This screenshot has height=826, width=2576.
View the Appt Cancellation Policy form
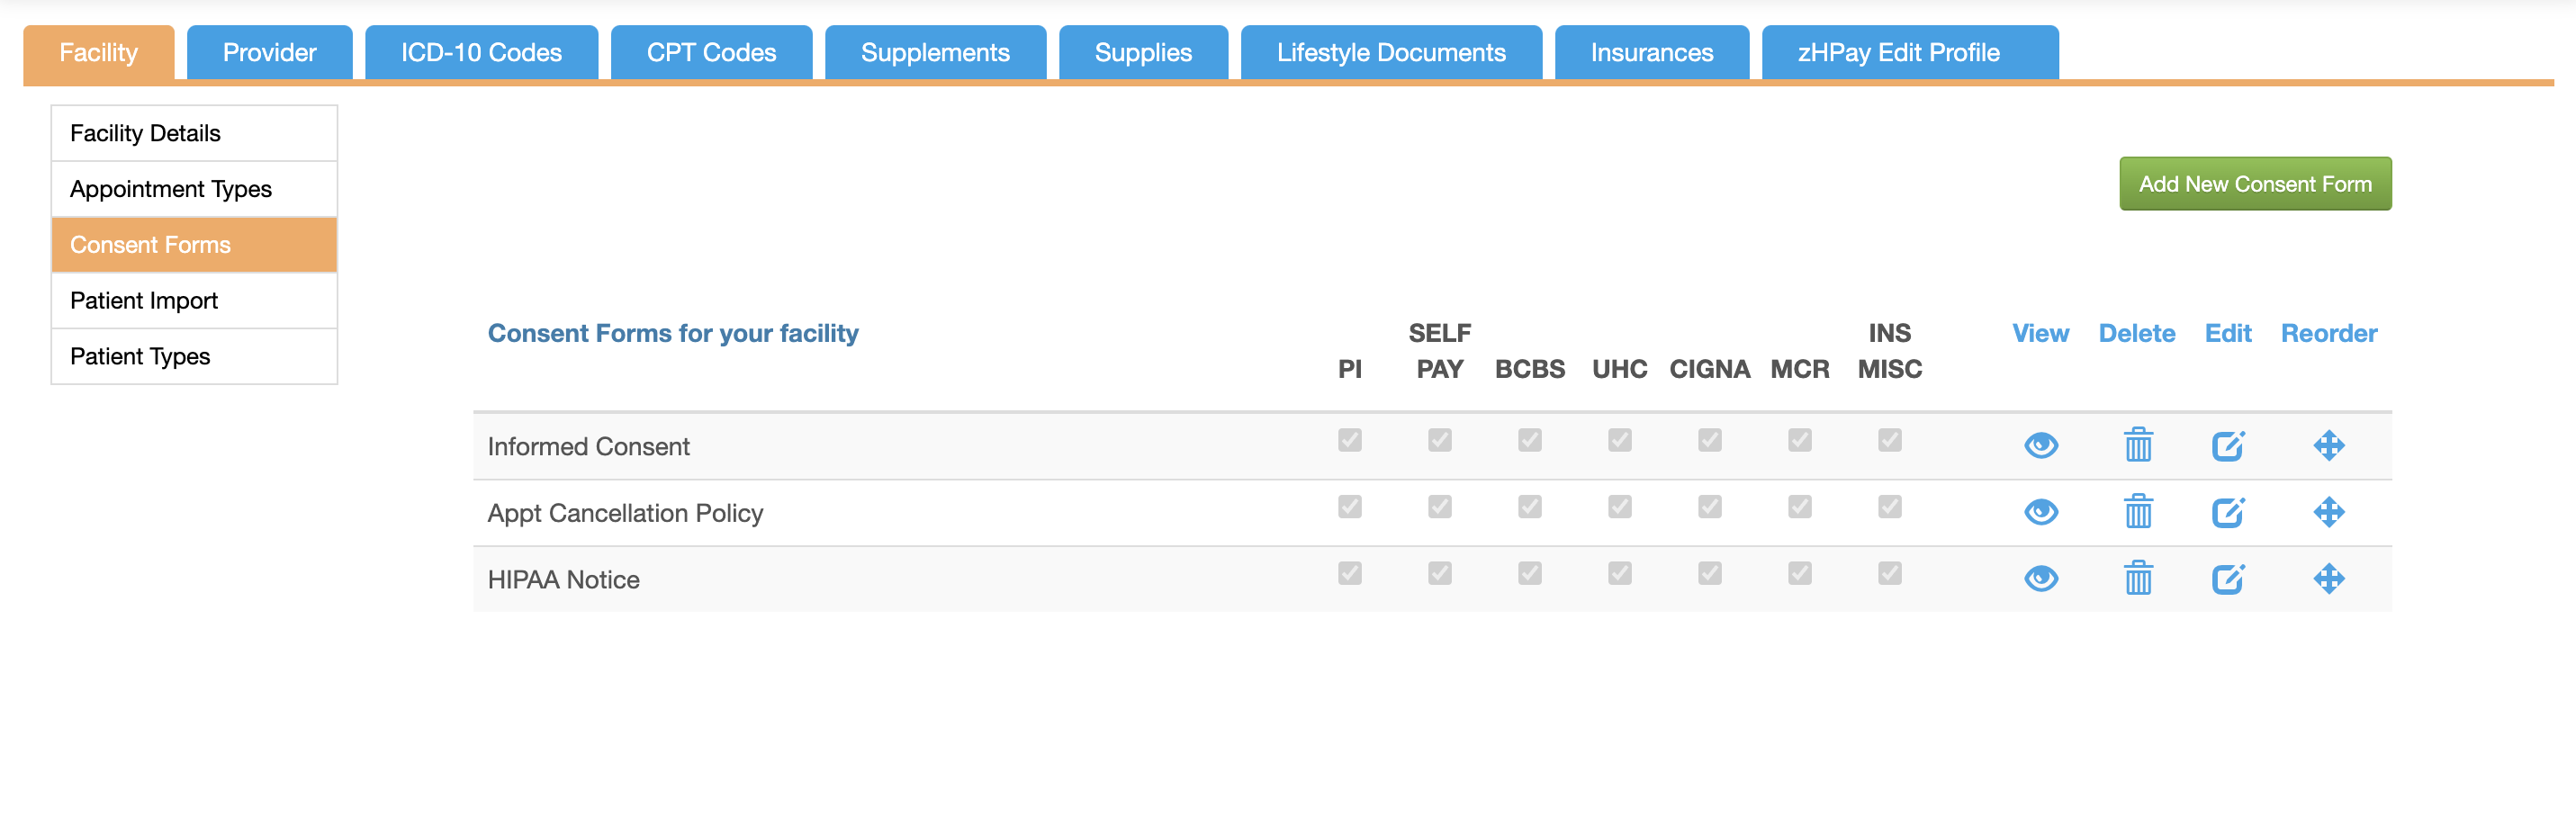pyautogui.click(x=2040, y=512)
